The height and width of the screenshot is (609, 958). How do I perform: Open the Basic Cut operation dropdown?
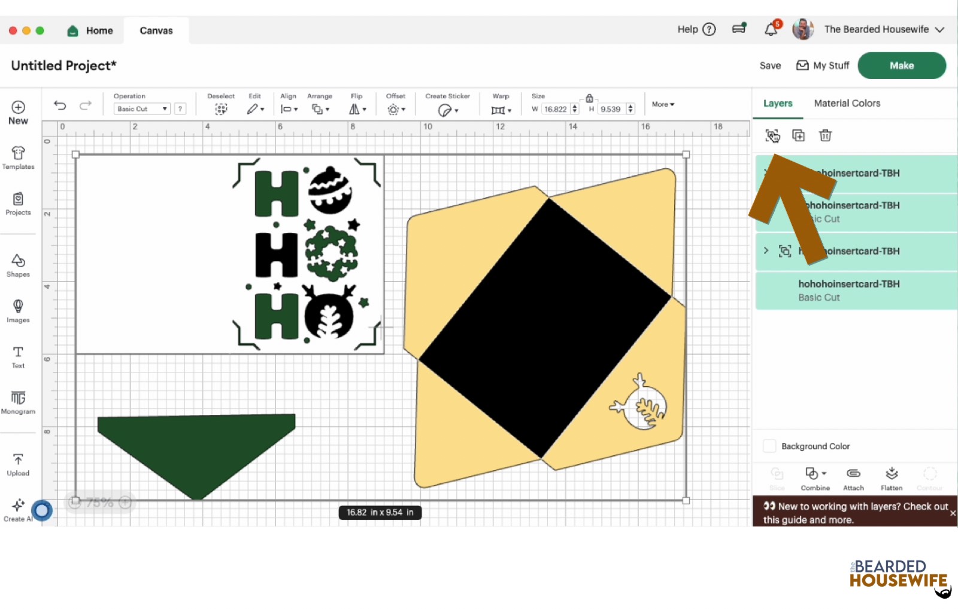(141, 108)
